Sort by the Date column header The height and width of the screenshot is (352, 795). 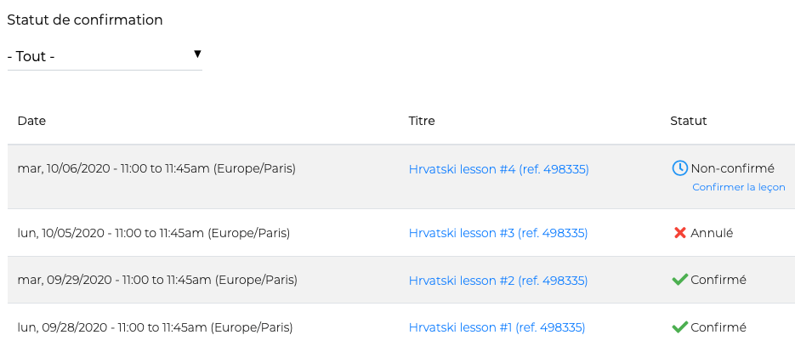tap(31, 121)
